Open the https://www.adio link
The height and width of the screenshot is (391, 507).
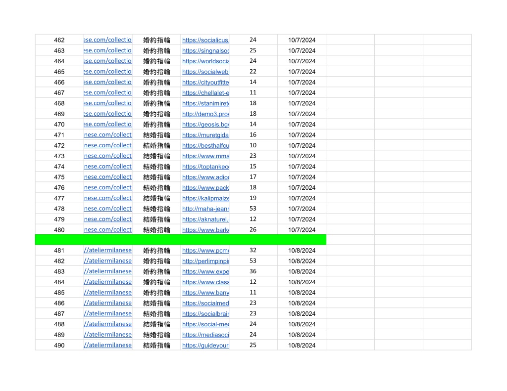[205, 177]
